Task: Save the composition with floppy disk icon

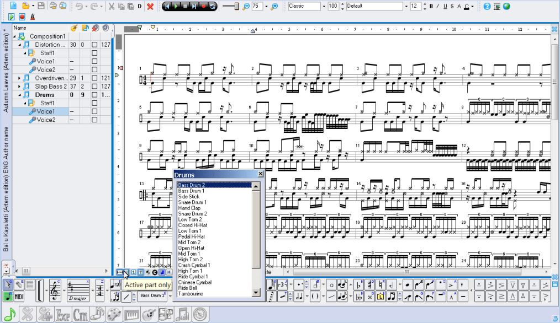Action: pyautogui.click(x=41, y=6)
